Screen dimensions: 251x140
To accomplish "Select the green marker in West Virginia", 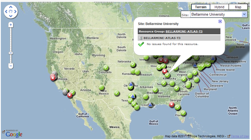I will pyautogui.click(x=184, y=79).
